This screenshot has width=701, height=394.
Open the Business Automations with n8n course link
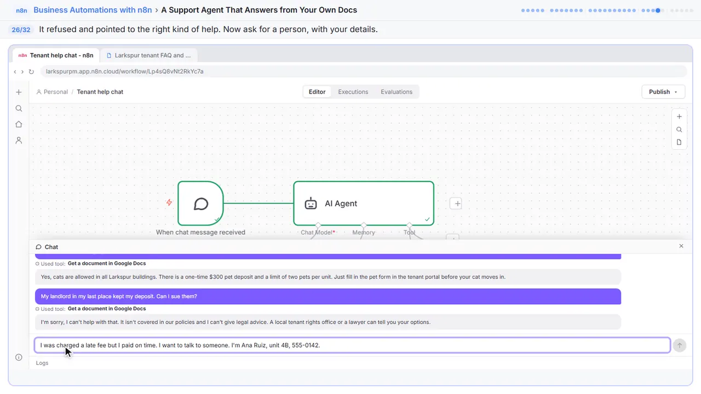pos(93,10)
